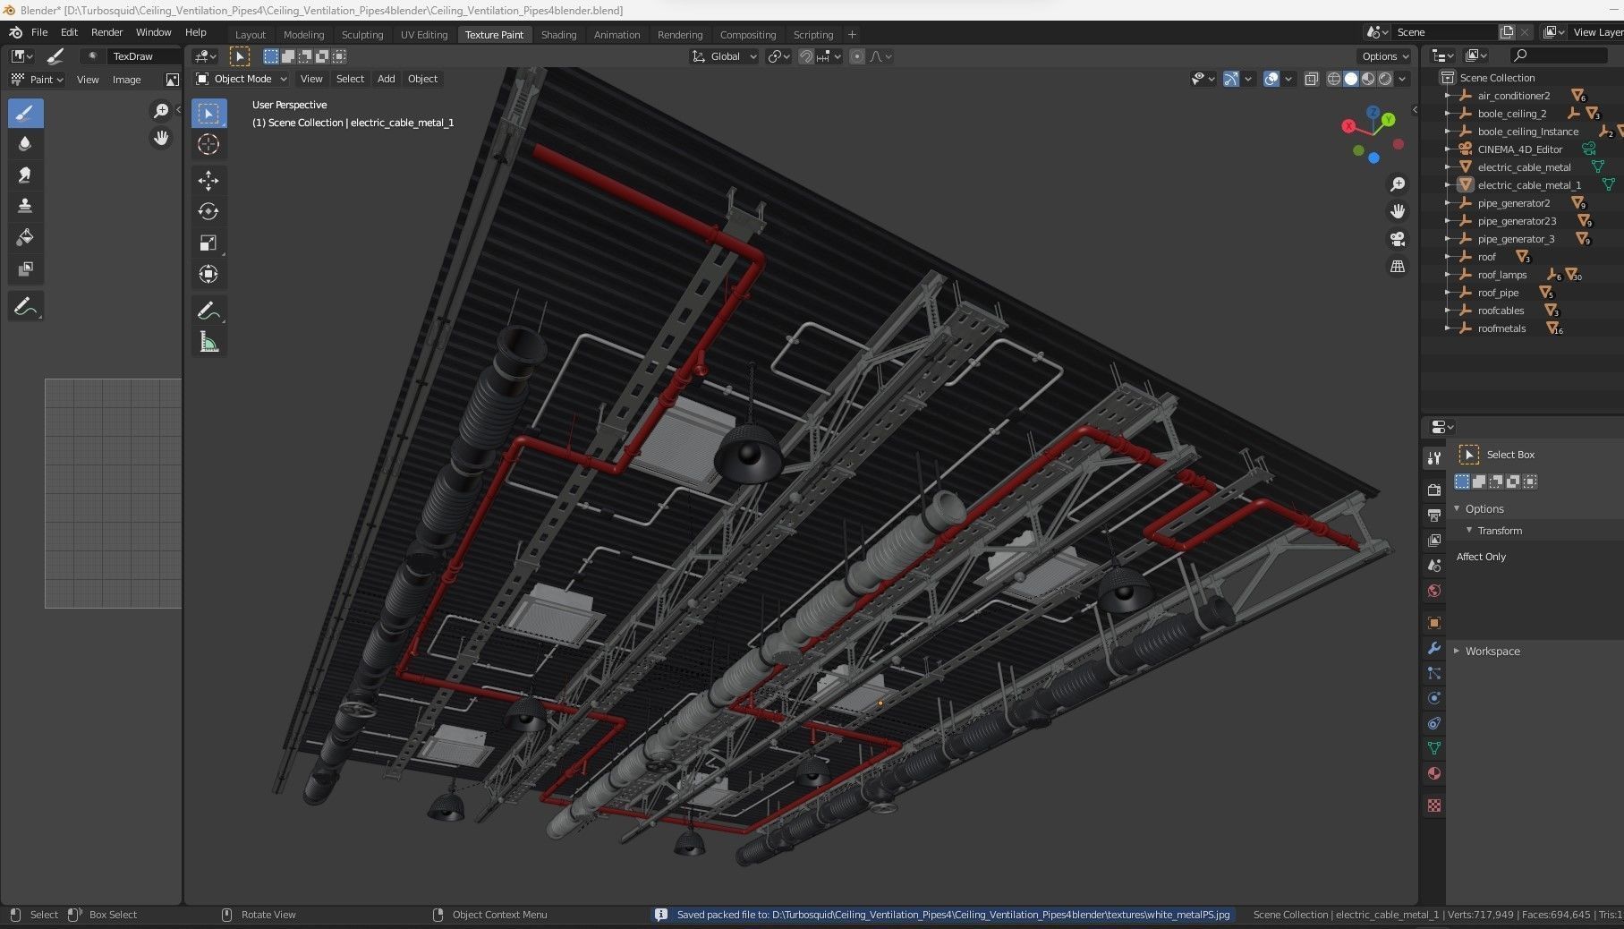
Task: Activate the Rotate tool
Action: (x=208, y=212)
